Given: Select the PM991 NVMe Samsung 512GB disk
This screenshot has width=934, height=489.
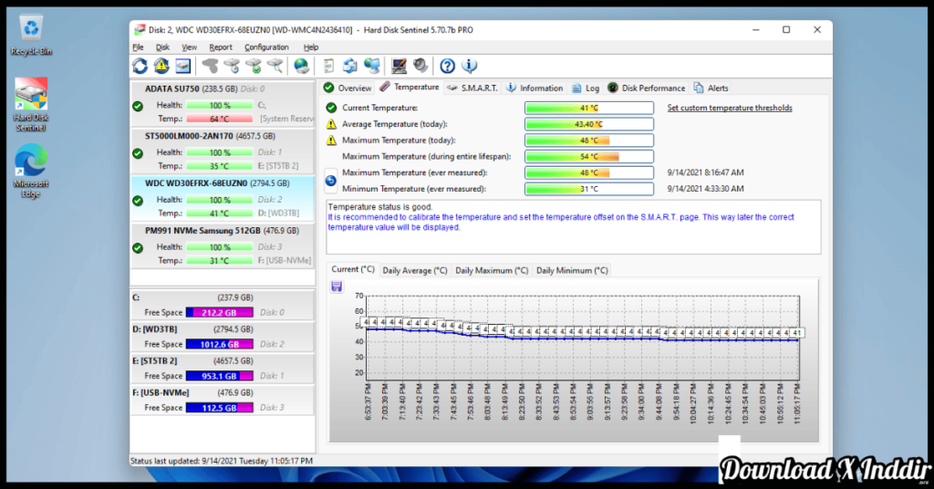Looking at the screenshot, I should pos(223,245).
